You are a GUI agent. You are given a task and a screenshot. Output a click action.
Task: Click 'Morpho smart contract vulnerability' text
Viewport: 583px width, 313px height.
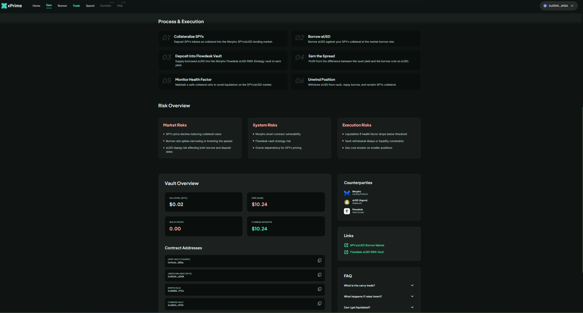click(278, 134)
